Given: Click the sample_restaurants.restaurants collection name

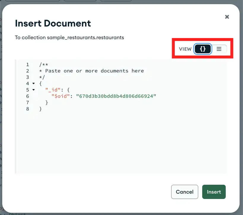Looking at the screenshot, I should 85,37.
